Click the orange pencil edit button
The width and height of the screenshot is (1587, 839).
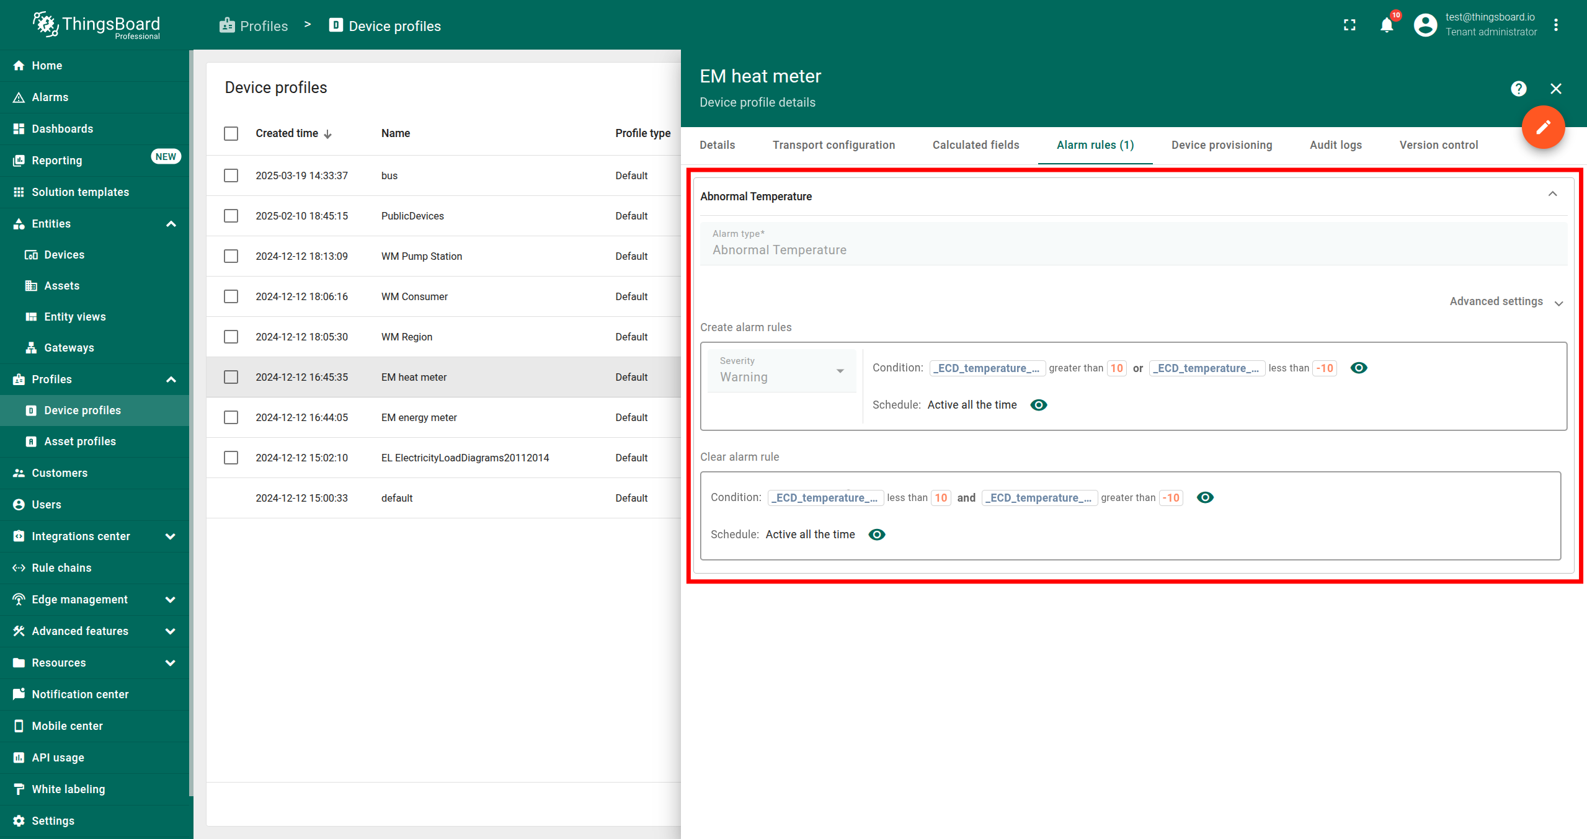[x=1542, y=127]
